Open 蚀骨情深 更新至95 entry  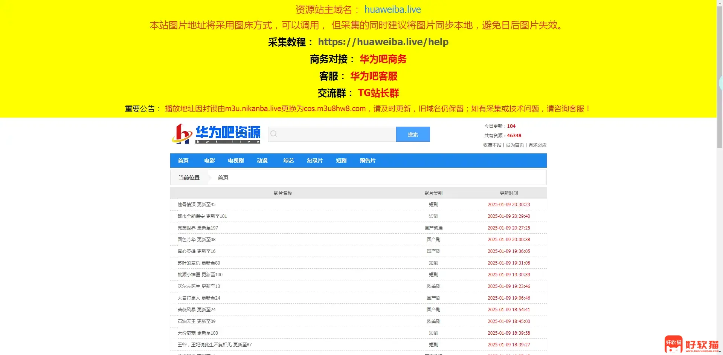tap(197, 205)
